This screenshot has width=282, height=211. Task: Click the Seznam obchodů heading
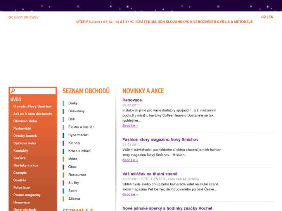[x=86, y=91]
